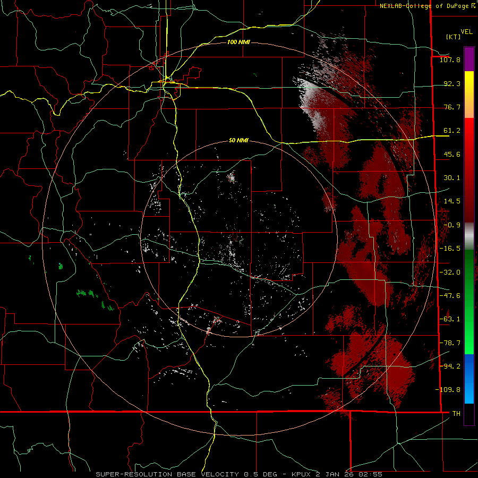Select the -47.6 scale value
The height and width of the screenshot is (478, 478).
coord(450,296)
